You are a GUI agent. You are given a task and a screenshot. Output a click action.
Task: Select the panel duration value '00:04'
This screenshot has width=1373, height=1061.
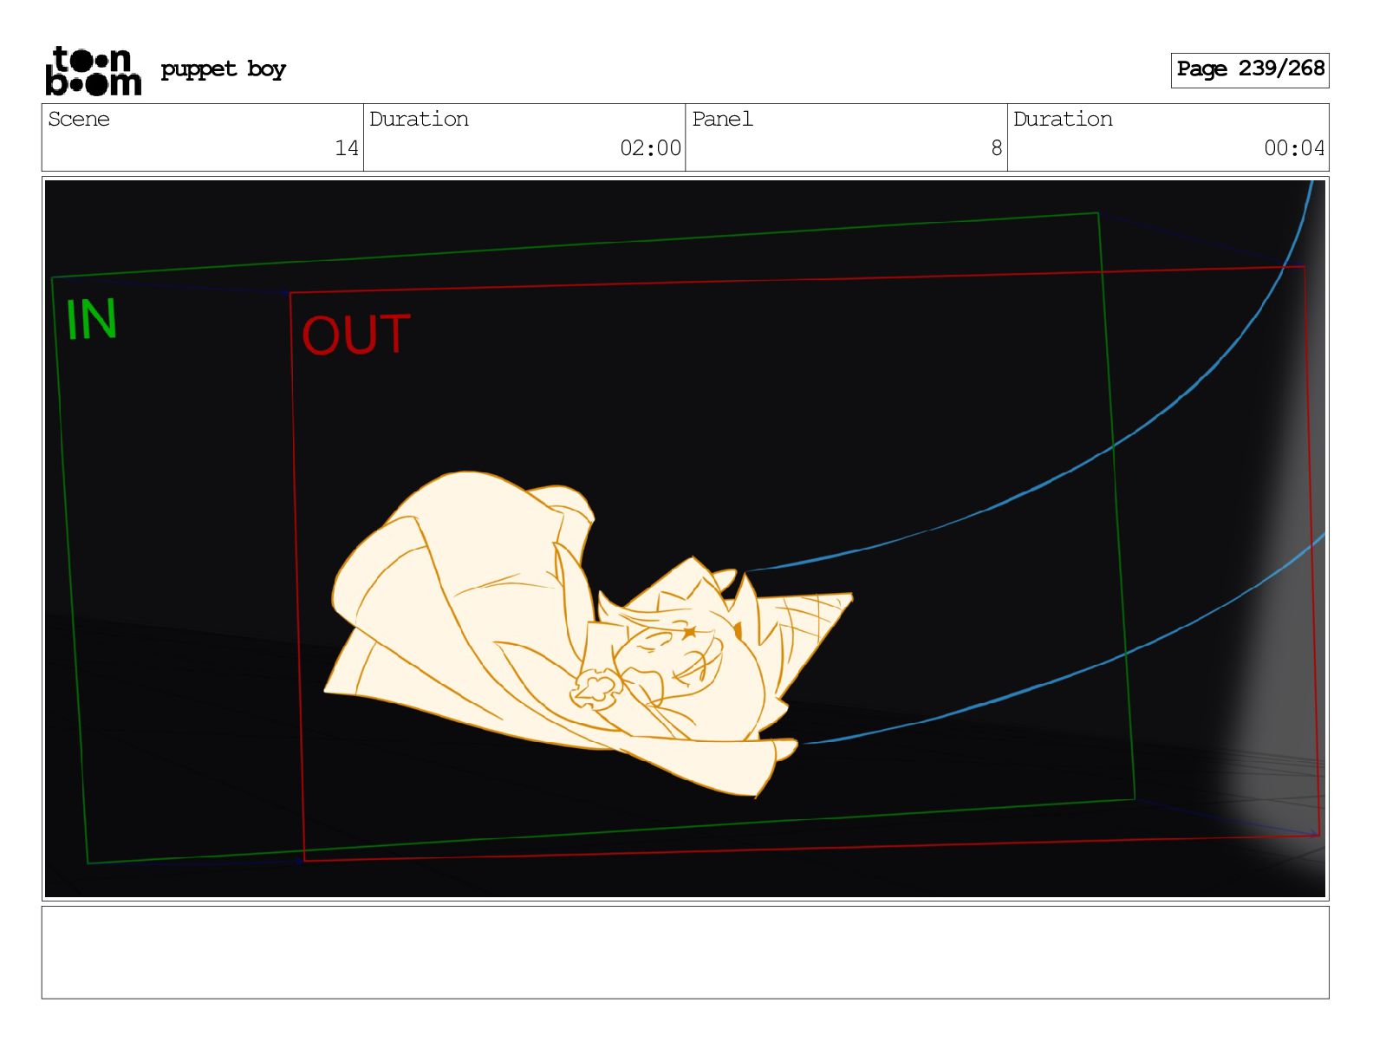point(1294,148)
